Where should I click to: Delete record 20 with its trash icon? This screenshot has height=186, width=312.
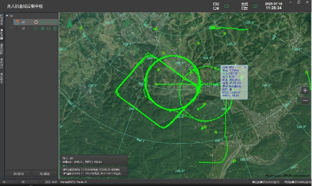(55, 22)
